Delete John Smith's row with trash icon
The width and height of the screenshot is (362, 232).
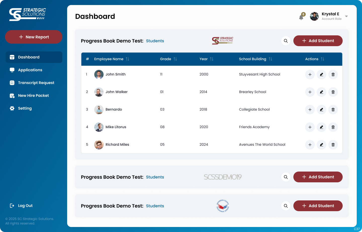(333, 74)
